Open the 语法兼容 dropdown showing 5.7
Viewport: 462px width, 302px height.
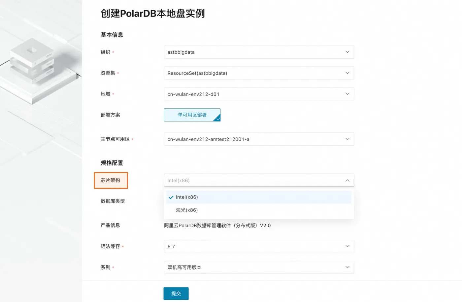pos(259,246)
